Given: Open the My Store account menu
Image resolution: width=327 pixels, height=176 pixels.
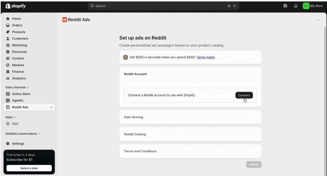Looking at the screenshot, I should tap(313, 6).
